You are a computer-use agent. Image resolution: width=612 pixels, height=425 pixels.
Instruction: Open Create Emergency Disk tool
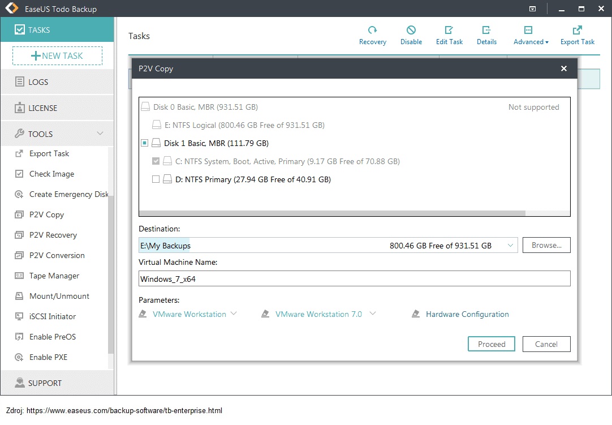pyautogui.click(x=68, y=195)
